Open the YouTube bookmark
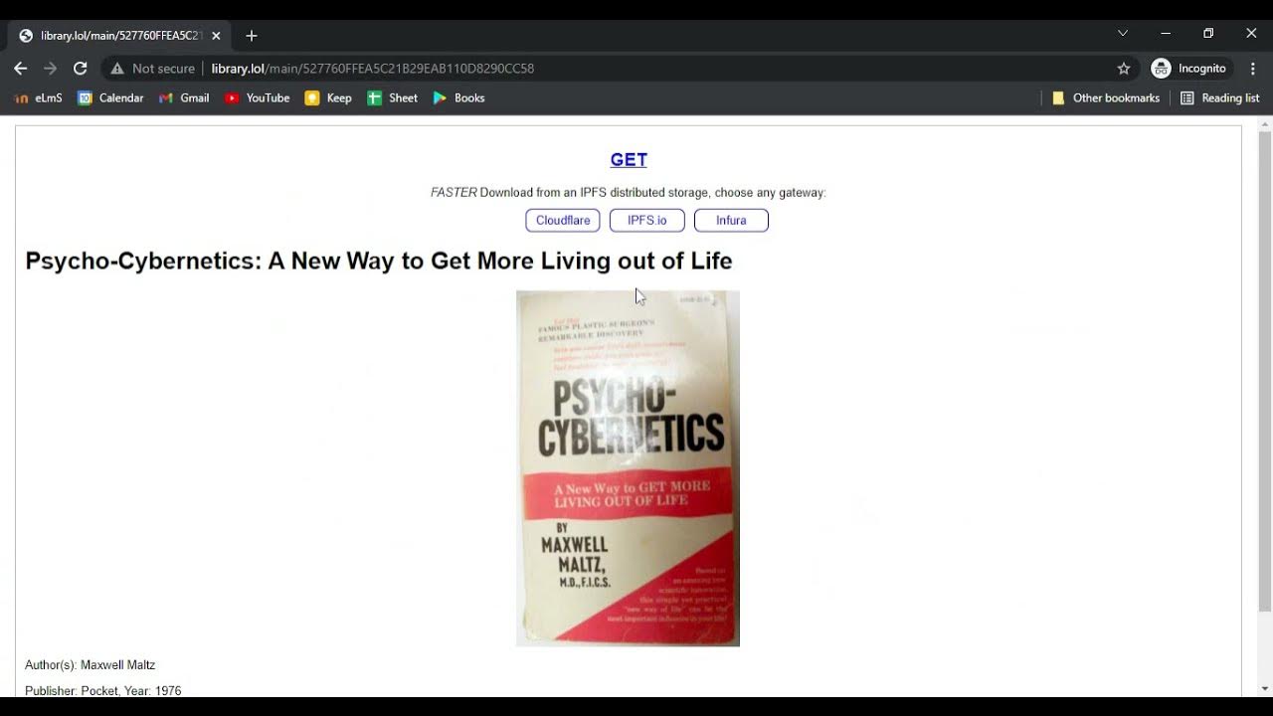 [x=258, y=98]
